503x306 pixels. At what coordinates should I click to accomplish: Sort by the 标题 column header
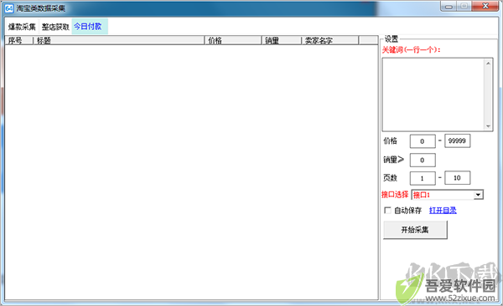pyautogui.click(x=119, y=40)
